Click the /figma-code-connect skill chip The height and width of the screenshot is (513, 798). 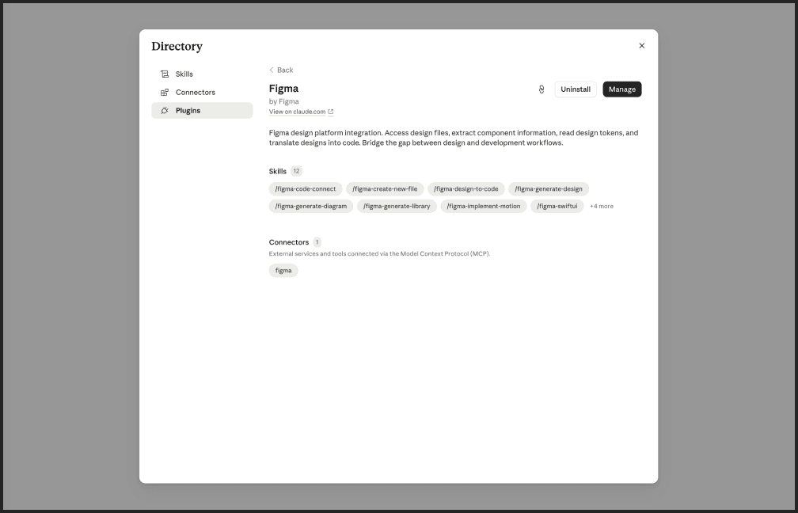click(306, 189)
